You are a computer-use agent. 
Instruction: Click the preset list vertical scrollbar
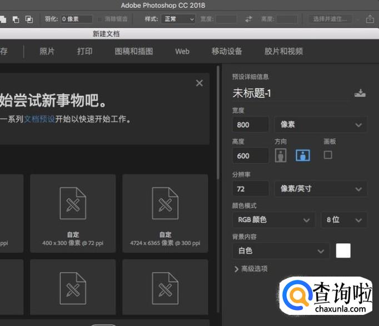(x=218, y=123)
